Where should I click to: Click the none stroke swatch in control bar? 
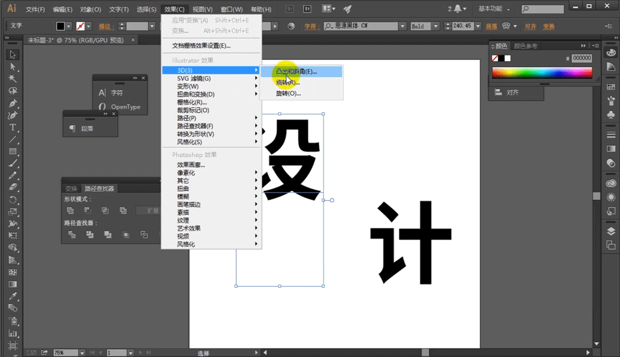[80, 26]
